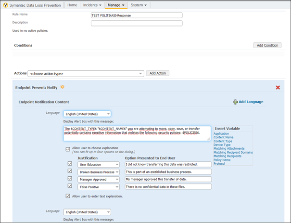The height and width of the screenshot is (223, 291).
Task: Click the Add Action button
Action: coord(158,73)
